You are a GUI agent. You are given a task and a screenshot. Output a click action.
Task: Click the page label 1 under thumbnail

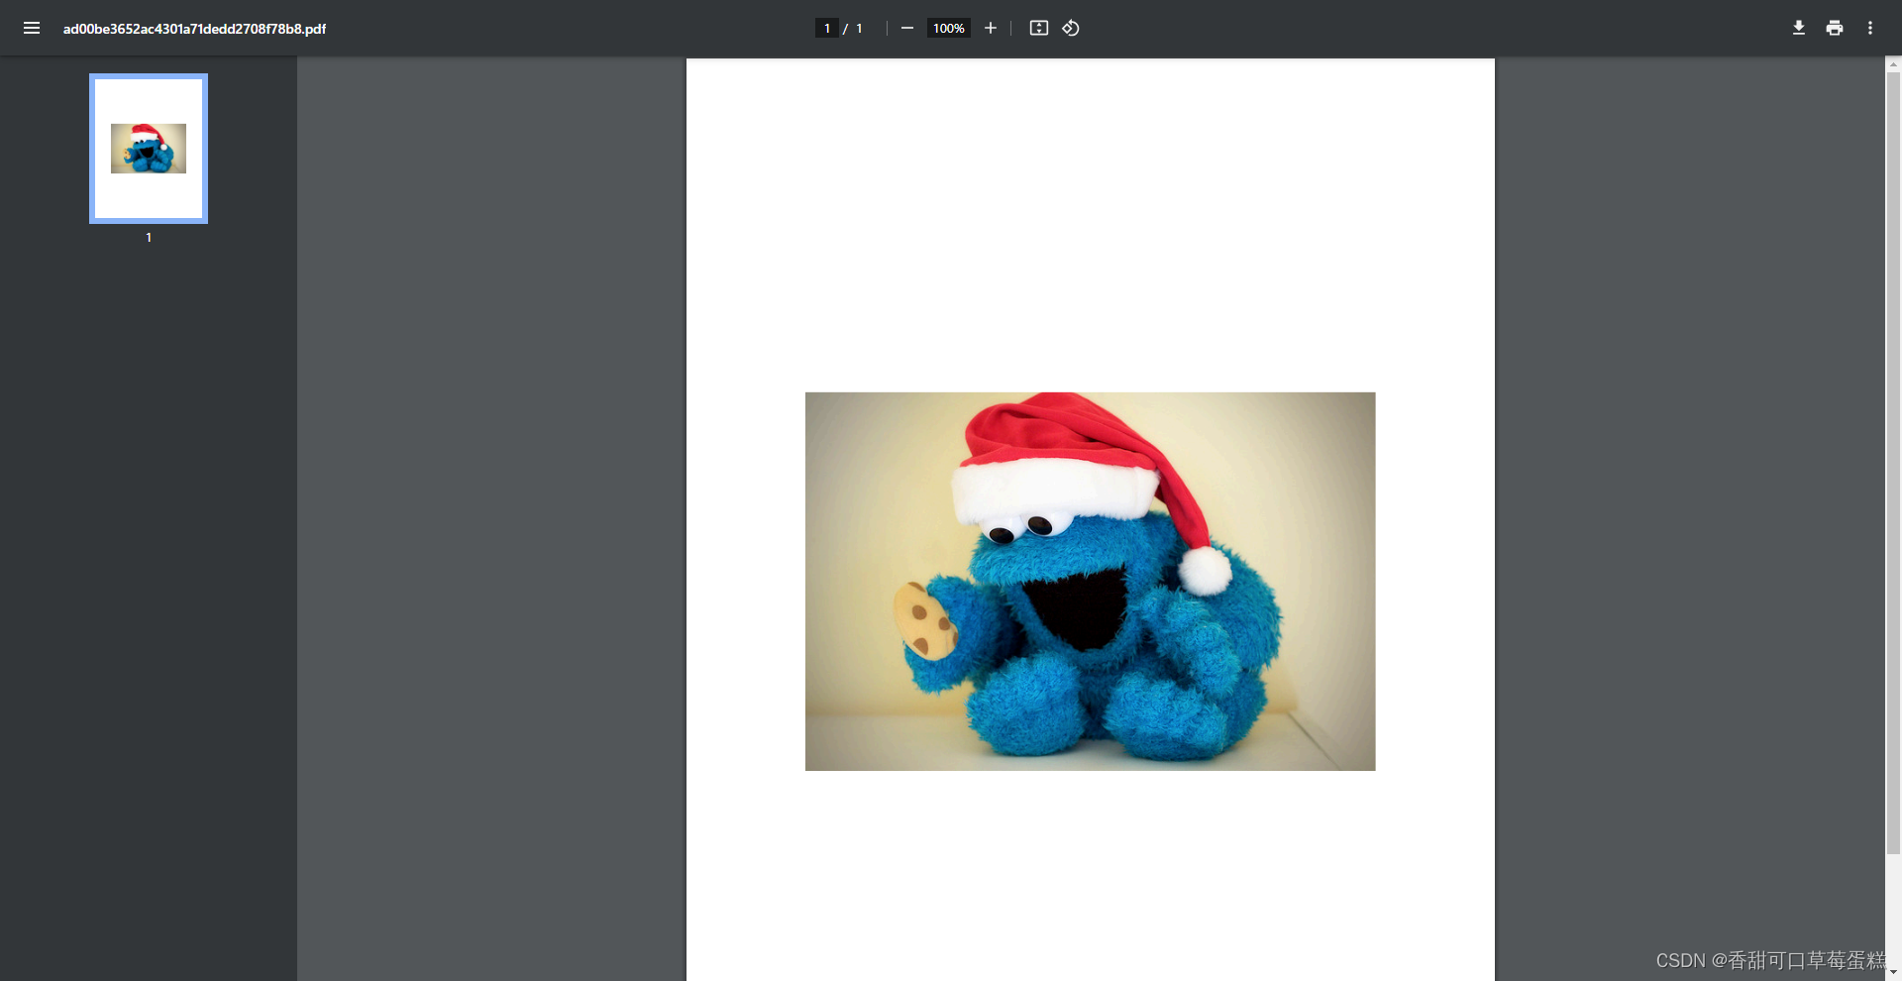point(149,238)
